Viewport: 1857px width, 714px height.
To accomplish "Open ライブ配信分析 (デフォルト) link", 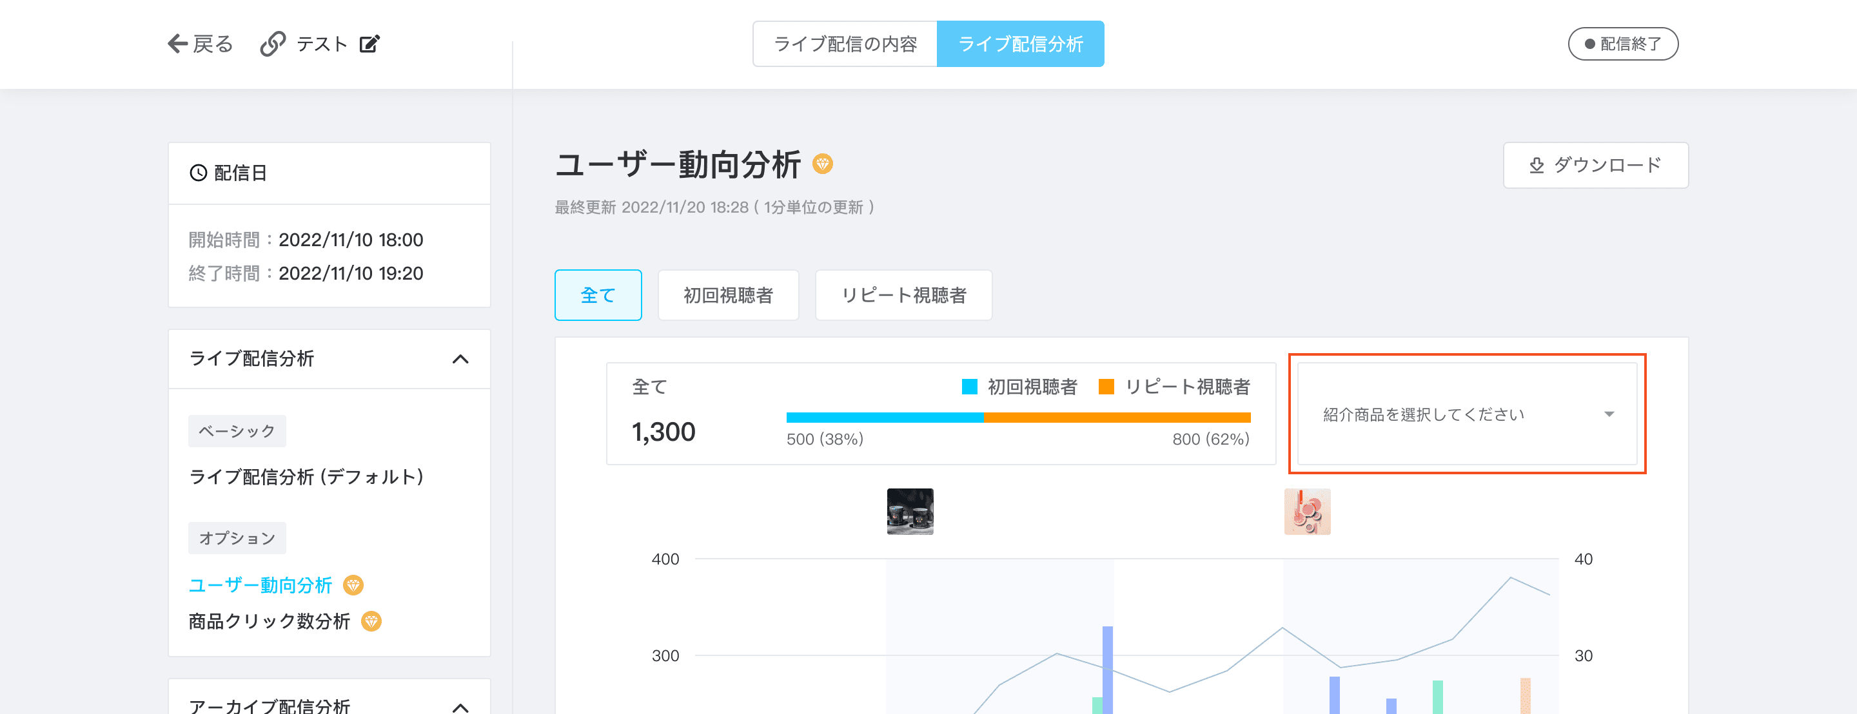I will click(306, 477).
